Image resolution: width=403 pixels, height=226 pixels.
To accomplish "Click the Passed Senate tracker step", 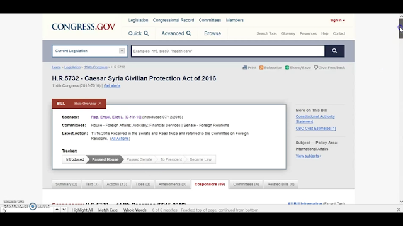I will pyautogui.click(x=139, y=159).
